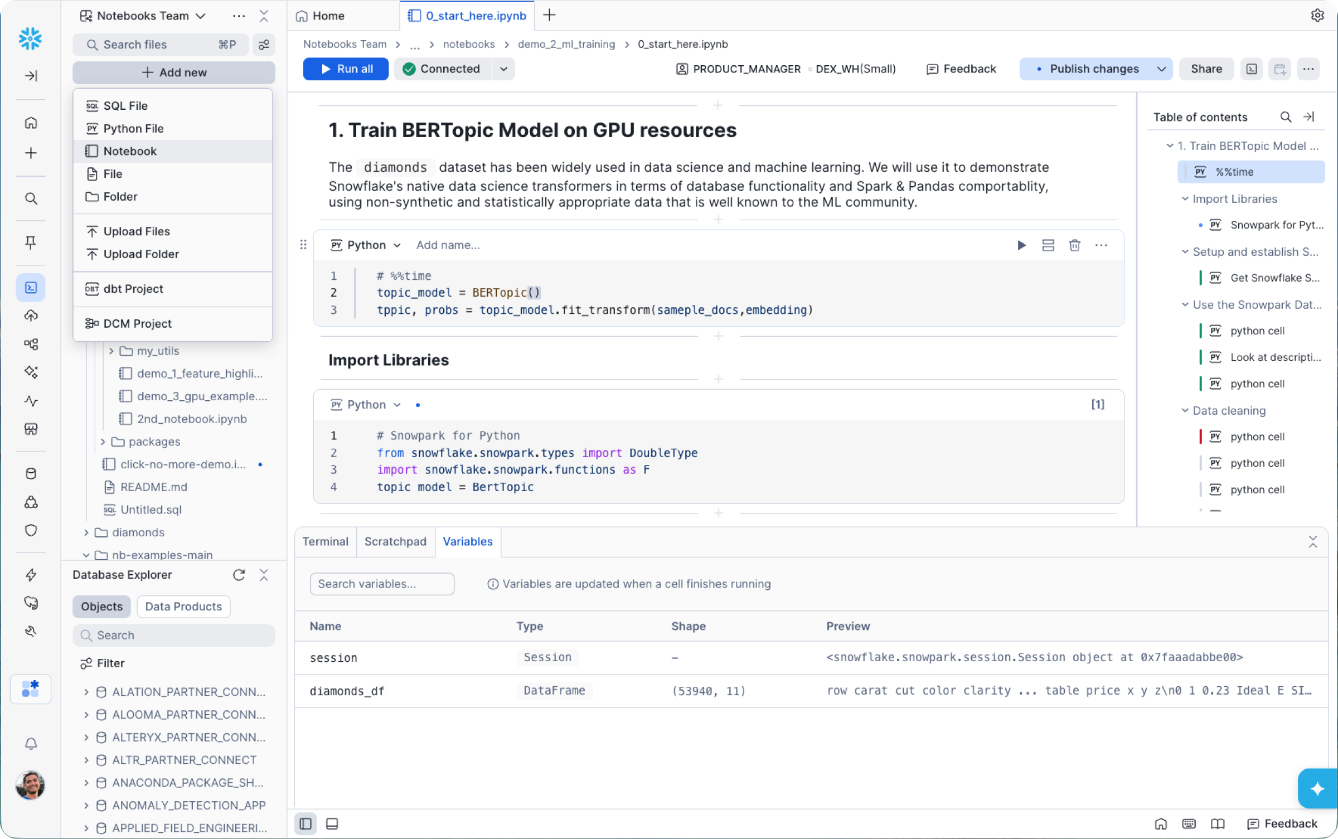Open search in the Table of contents panel
Viewport: 1338px width, 839px height.
(x=1286, y=117)
